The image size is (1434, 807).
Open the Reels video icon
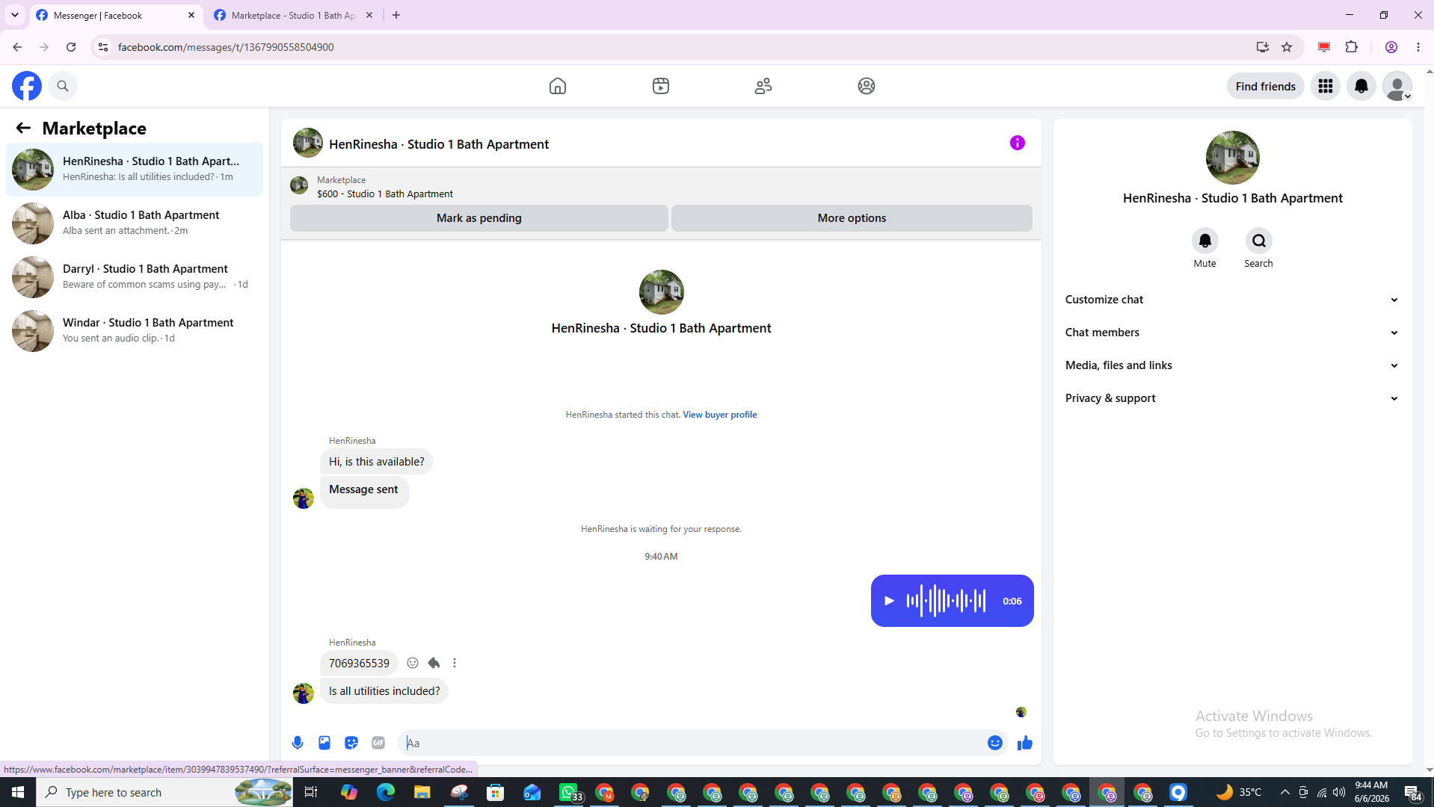point(661,86)
